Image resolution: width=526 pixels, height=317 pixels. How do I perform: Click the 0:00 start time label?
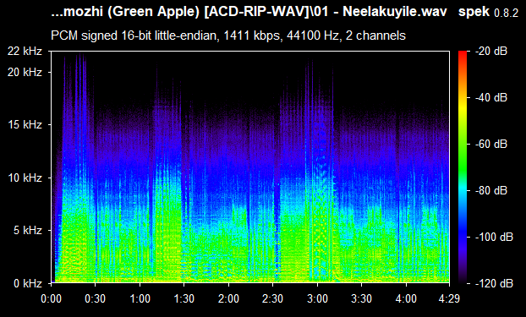pos(51,298)
